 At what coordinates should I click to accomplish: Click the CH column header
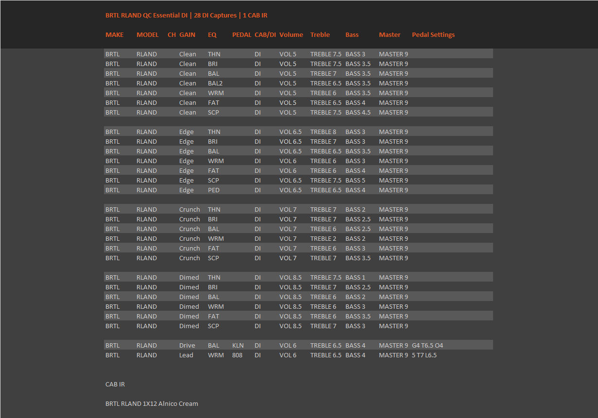(x=171, y=34)
